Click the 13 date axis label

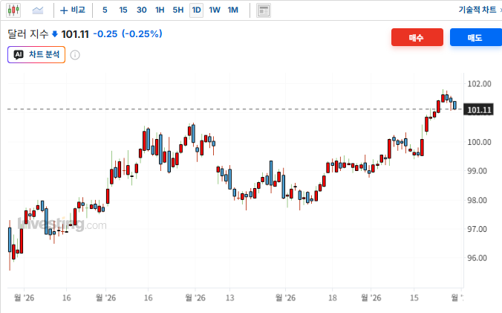tap(230, 298)
